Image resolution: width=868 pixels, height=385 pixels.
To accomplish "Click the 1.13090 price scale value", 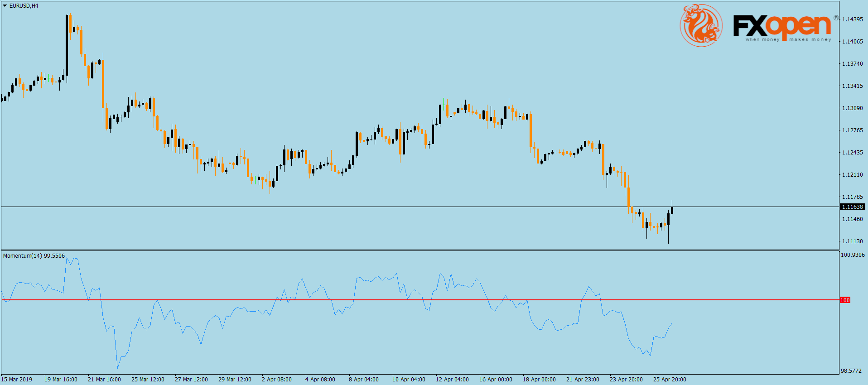I will (852, 108).
